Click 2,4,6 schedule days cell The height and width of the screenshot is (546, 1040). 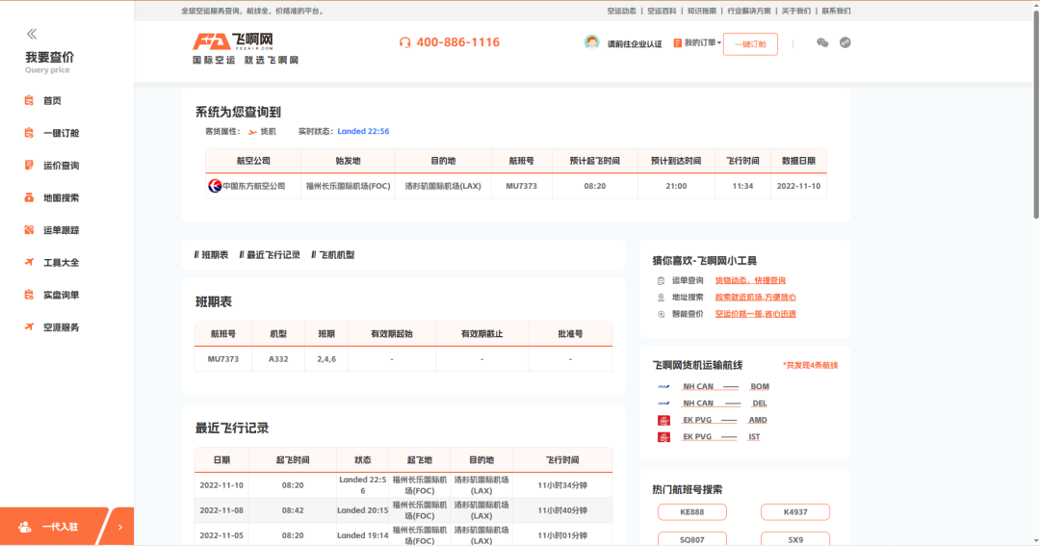point(325,359)
